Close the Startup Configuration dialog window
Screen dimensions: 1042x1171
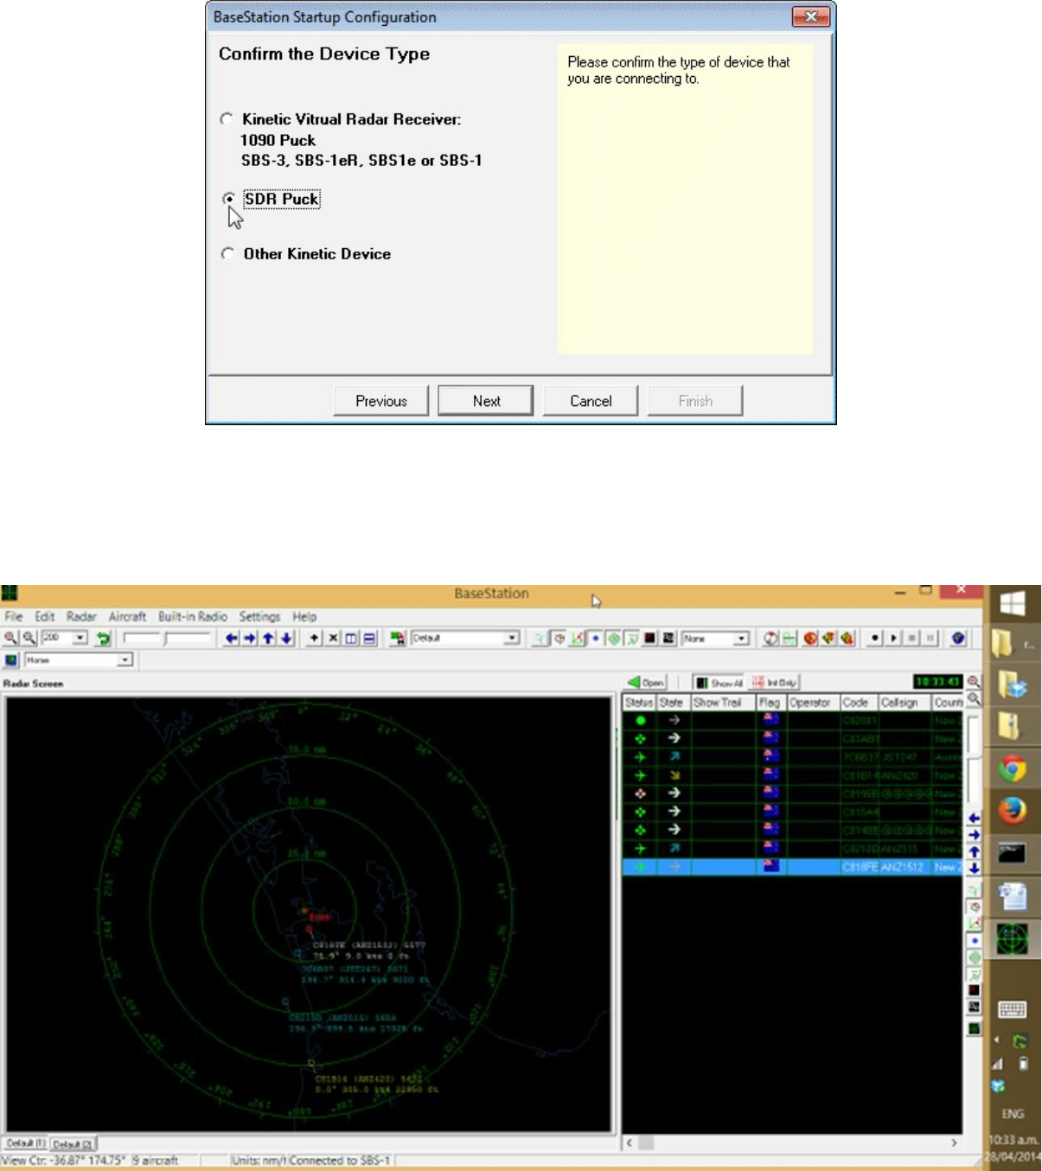click(811, 16)
